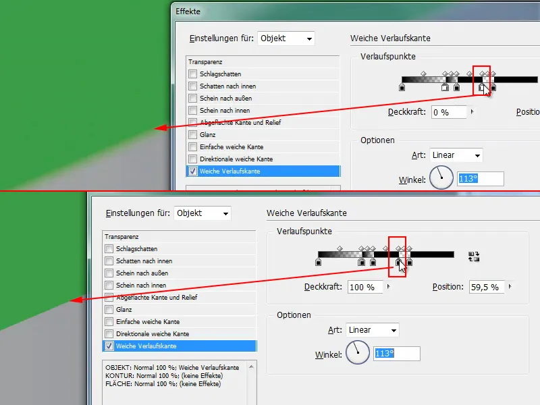Click the FLÄCHE: Normal 100 % summary line
The width and height of the screenshot is (540, 405).
(x=163, y=383)
